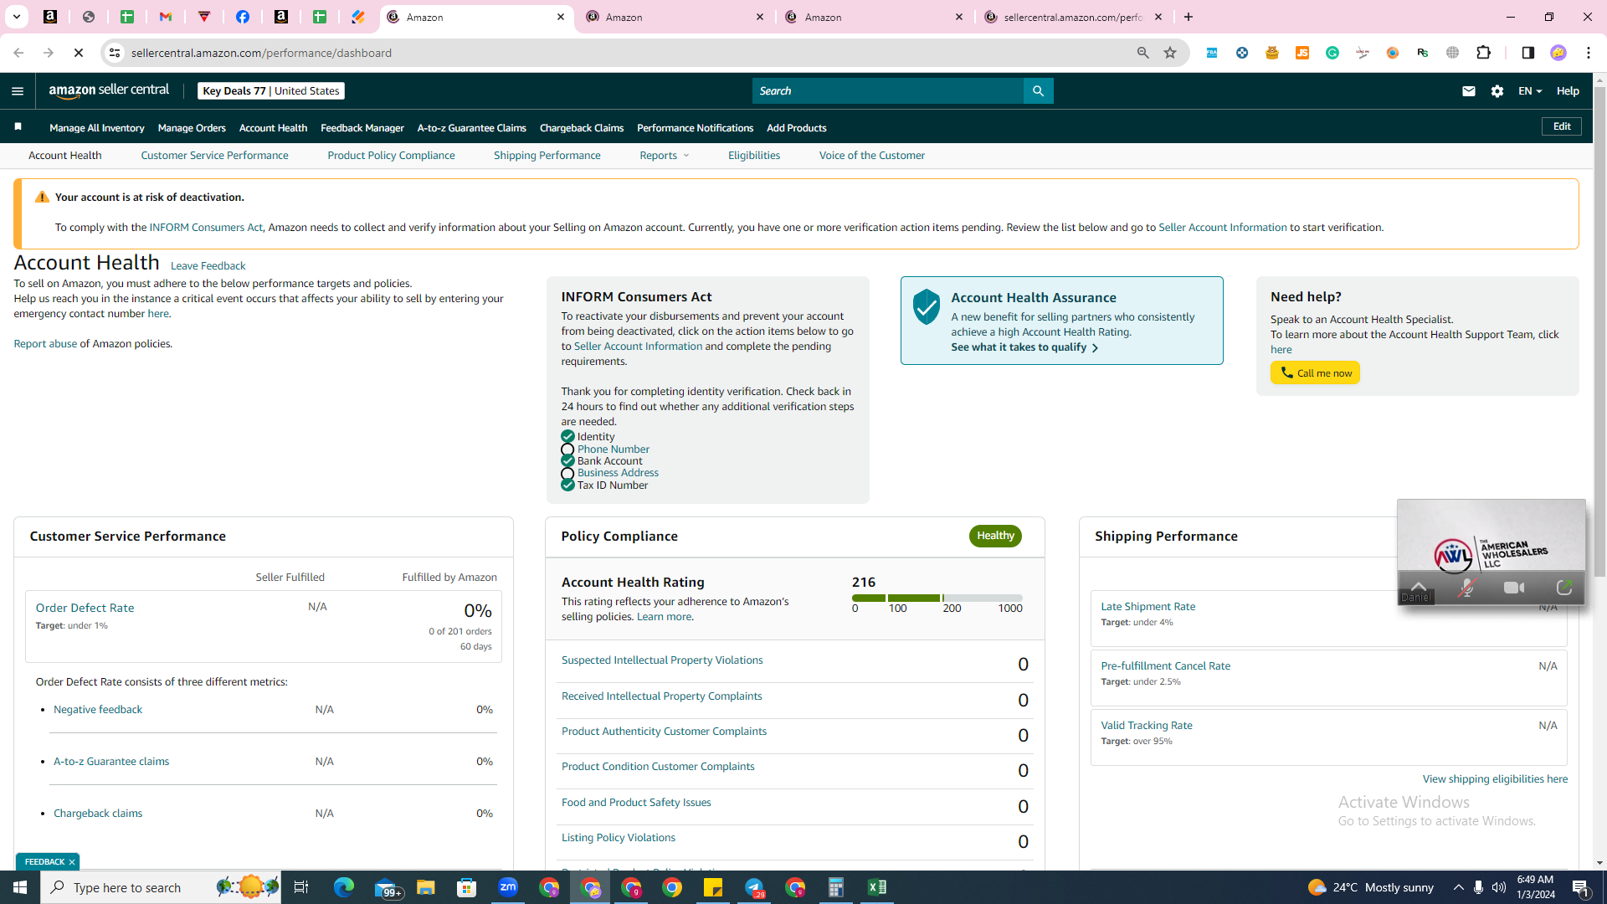
Task: Switch to Shipping Performance tab
Action: 547,156
